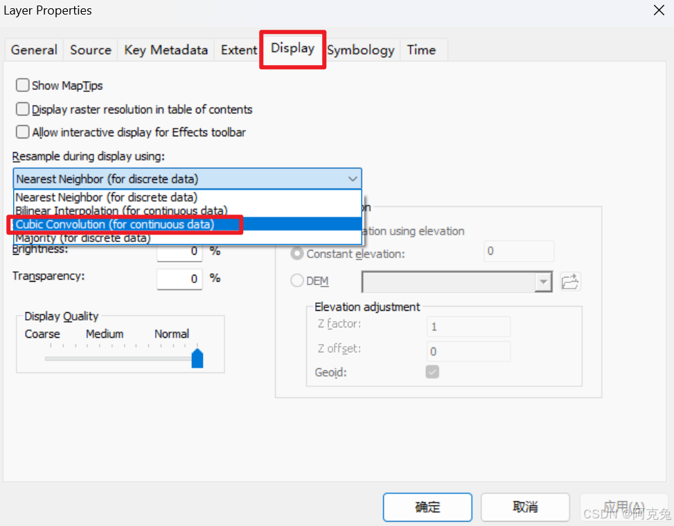Open the DEM layer dropdown
This screenshot has height=526, width=674.
(x=543, y=282)
